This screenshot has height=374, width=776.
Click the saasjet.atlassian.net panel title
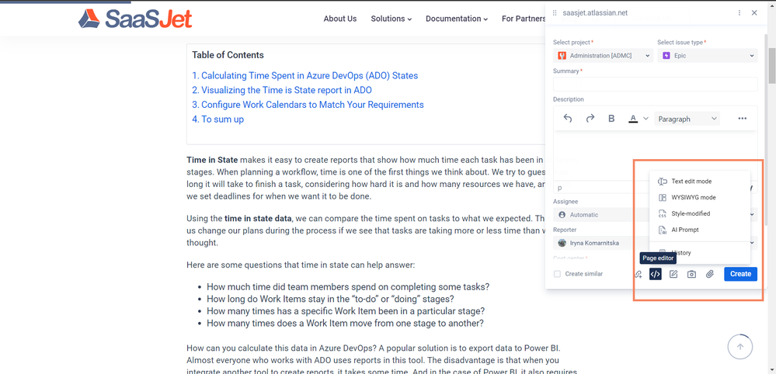595,13
